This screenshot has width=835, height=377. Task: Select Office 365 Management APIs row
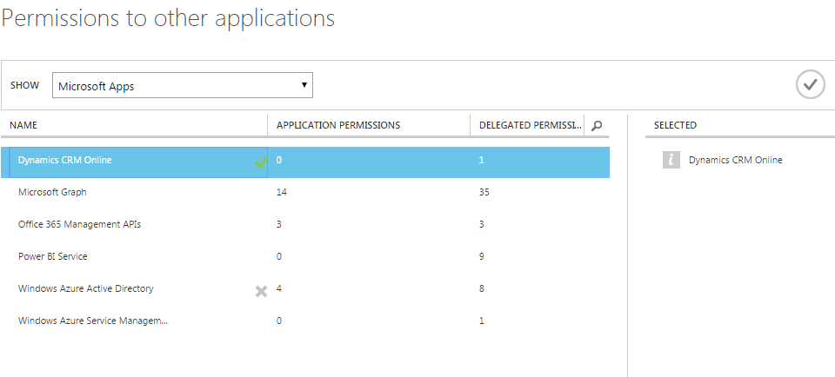(x=305, y=224)
